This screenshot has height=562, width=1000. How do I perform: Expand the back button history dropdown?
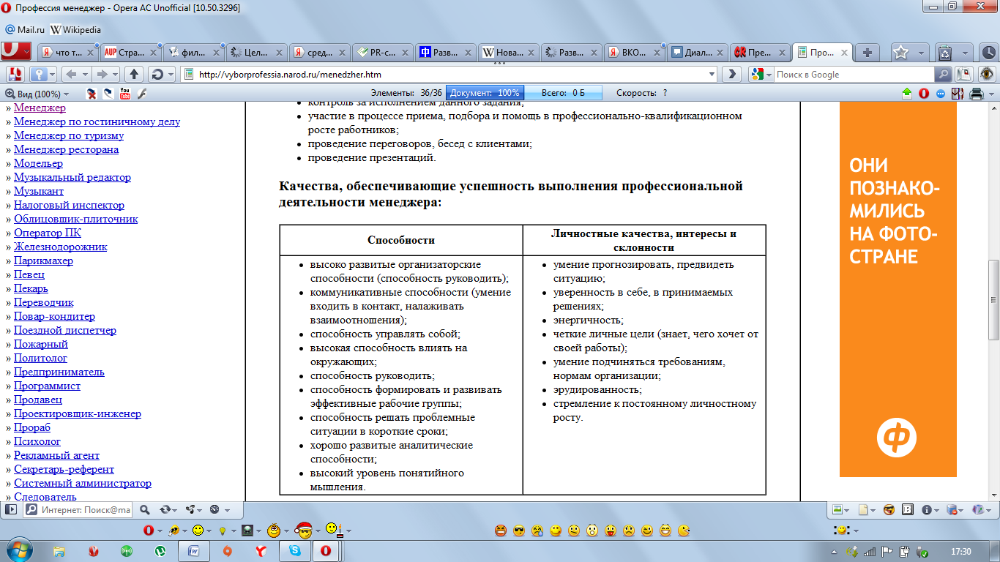[86, 74]
